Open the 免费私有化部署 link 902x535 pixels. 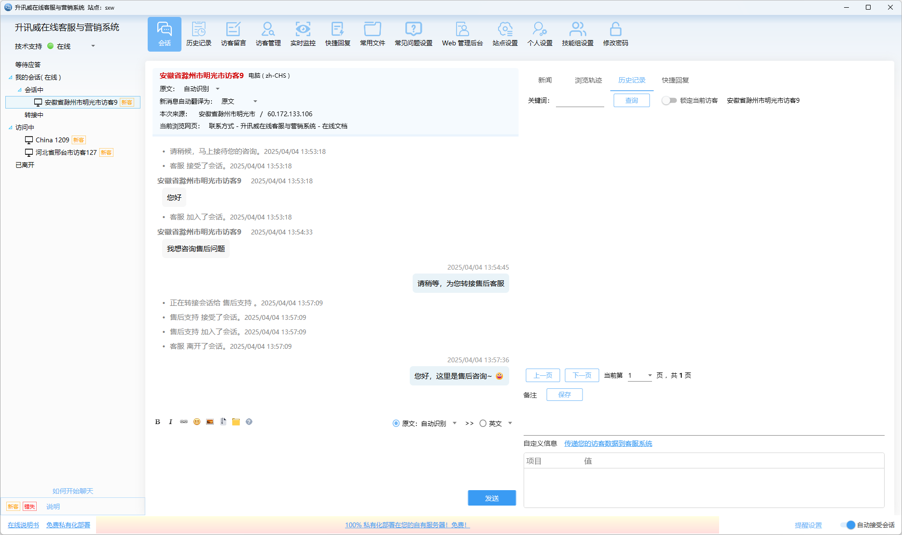click(x=68, y=525)
